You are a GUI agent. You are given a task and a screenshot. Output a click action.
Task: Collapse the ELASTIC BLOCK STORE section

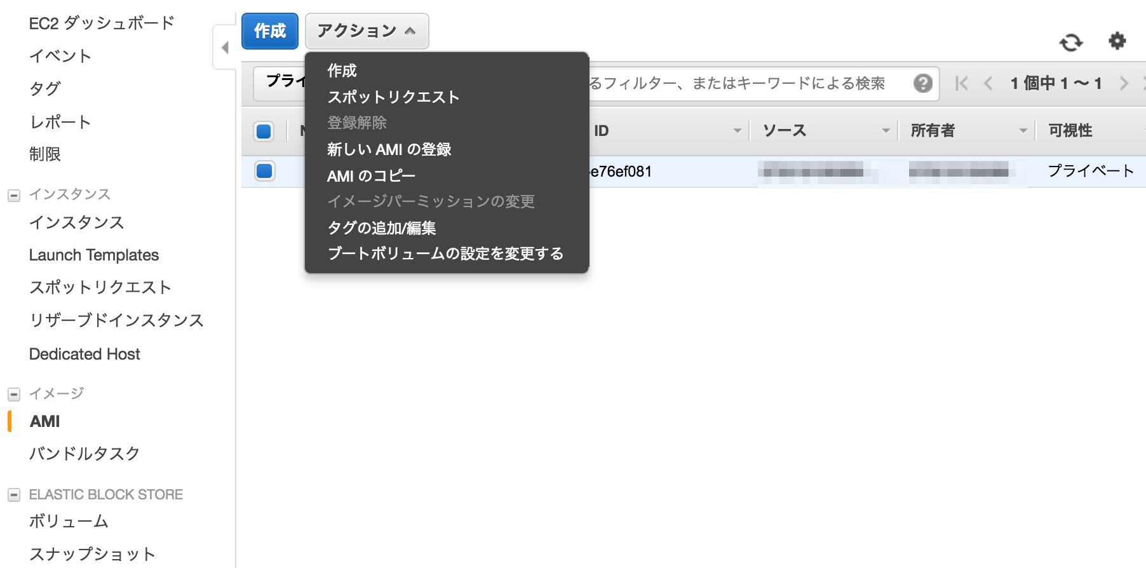[x=14, y=495]
